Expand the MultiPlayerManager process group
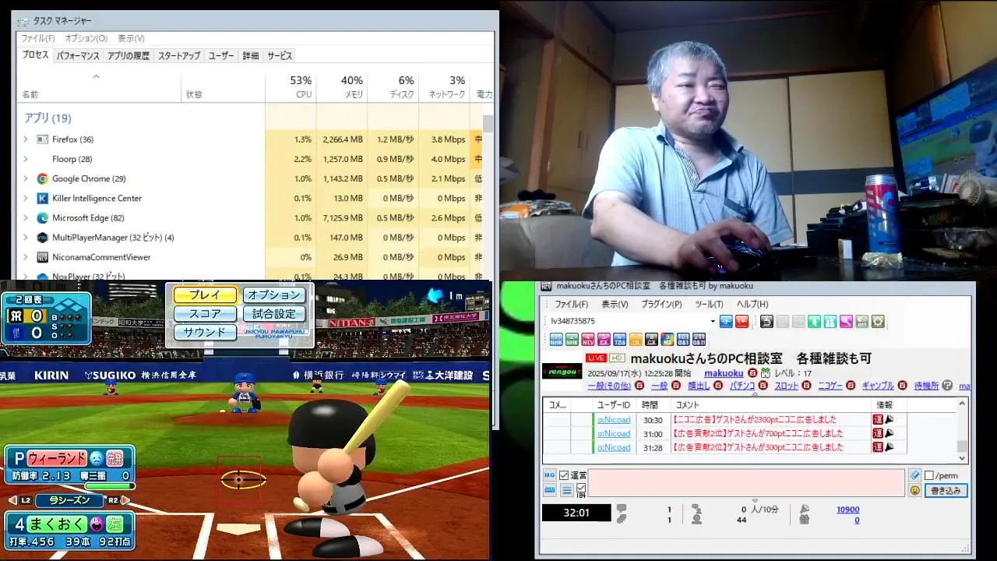997x561 pixels. [x=25, y=238]
